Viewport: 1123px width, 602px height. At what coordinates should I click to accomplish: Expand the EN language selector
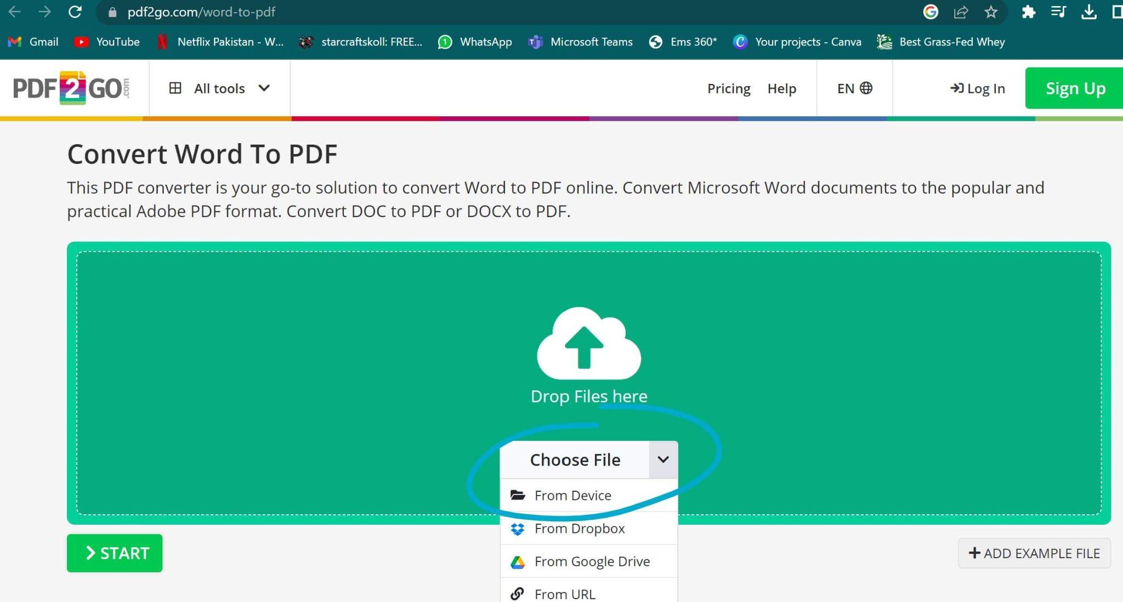(x=853, y=88)
